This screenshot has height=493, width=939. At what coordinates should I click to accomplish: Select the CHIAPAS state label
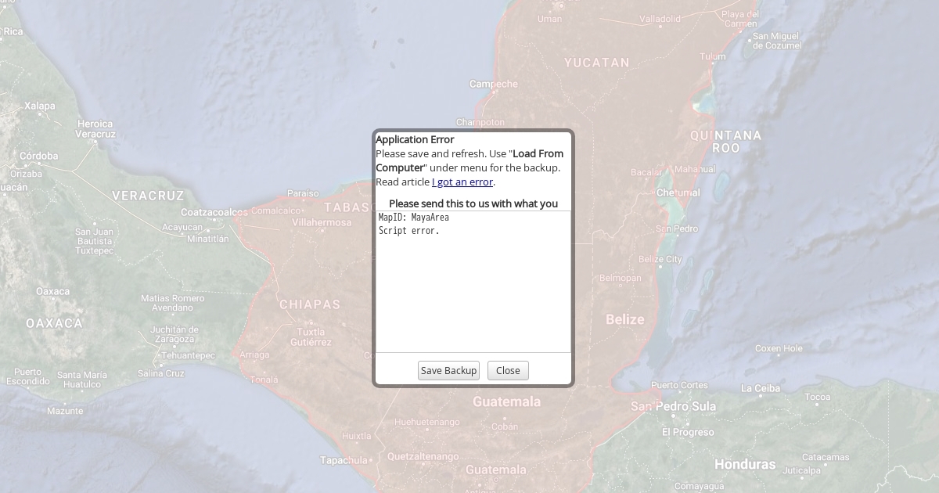click(311, 304)
